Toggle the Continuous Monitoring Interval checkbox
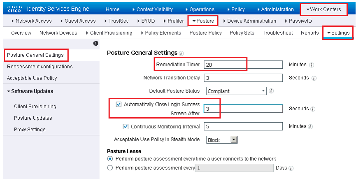Viewport: 356px width, 179px height. coord(126,126)
